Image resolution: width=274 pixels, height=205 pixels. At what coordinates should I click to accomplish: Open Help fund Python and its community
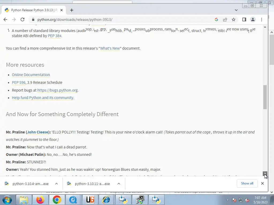tap(43, 98)
